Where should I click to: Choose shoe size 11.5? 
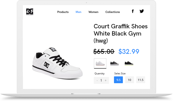141,80
